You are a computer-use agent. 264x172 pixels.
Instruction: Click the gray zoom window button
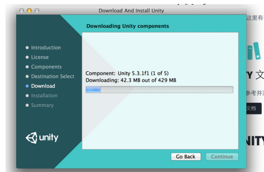tap(37, 11)
